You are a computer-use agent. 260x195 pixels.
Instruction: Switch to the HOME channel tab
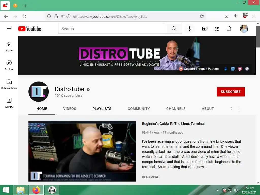coord(42,109)
